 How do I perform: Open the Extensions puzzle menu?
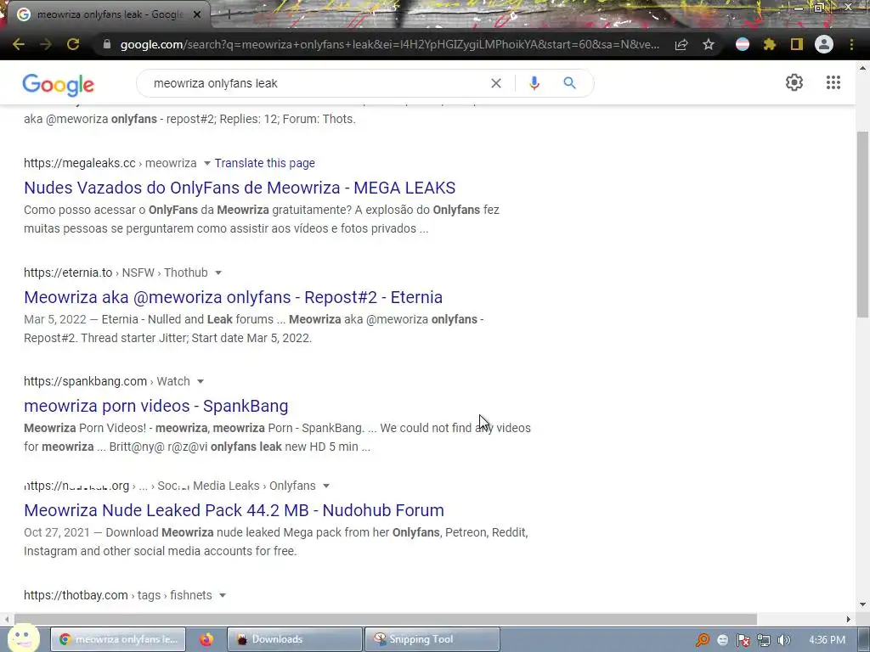(x=770, y=44)
